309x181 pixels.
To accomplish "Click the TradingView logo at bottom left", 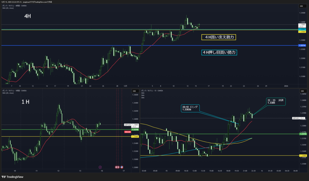I will tap(12, 177).
